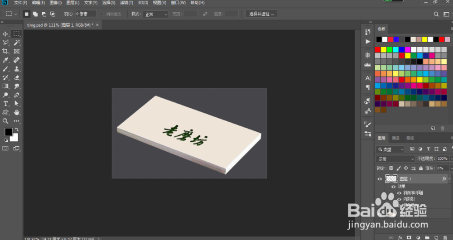Select the Custom Shape tool
The image size is (453, 240).
(5, 112)
